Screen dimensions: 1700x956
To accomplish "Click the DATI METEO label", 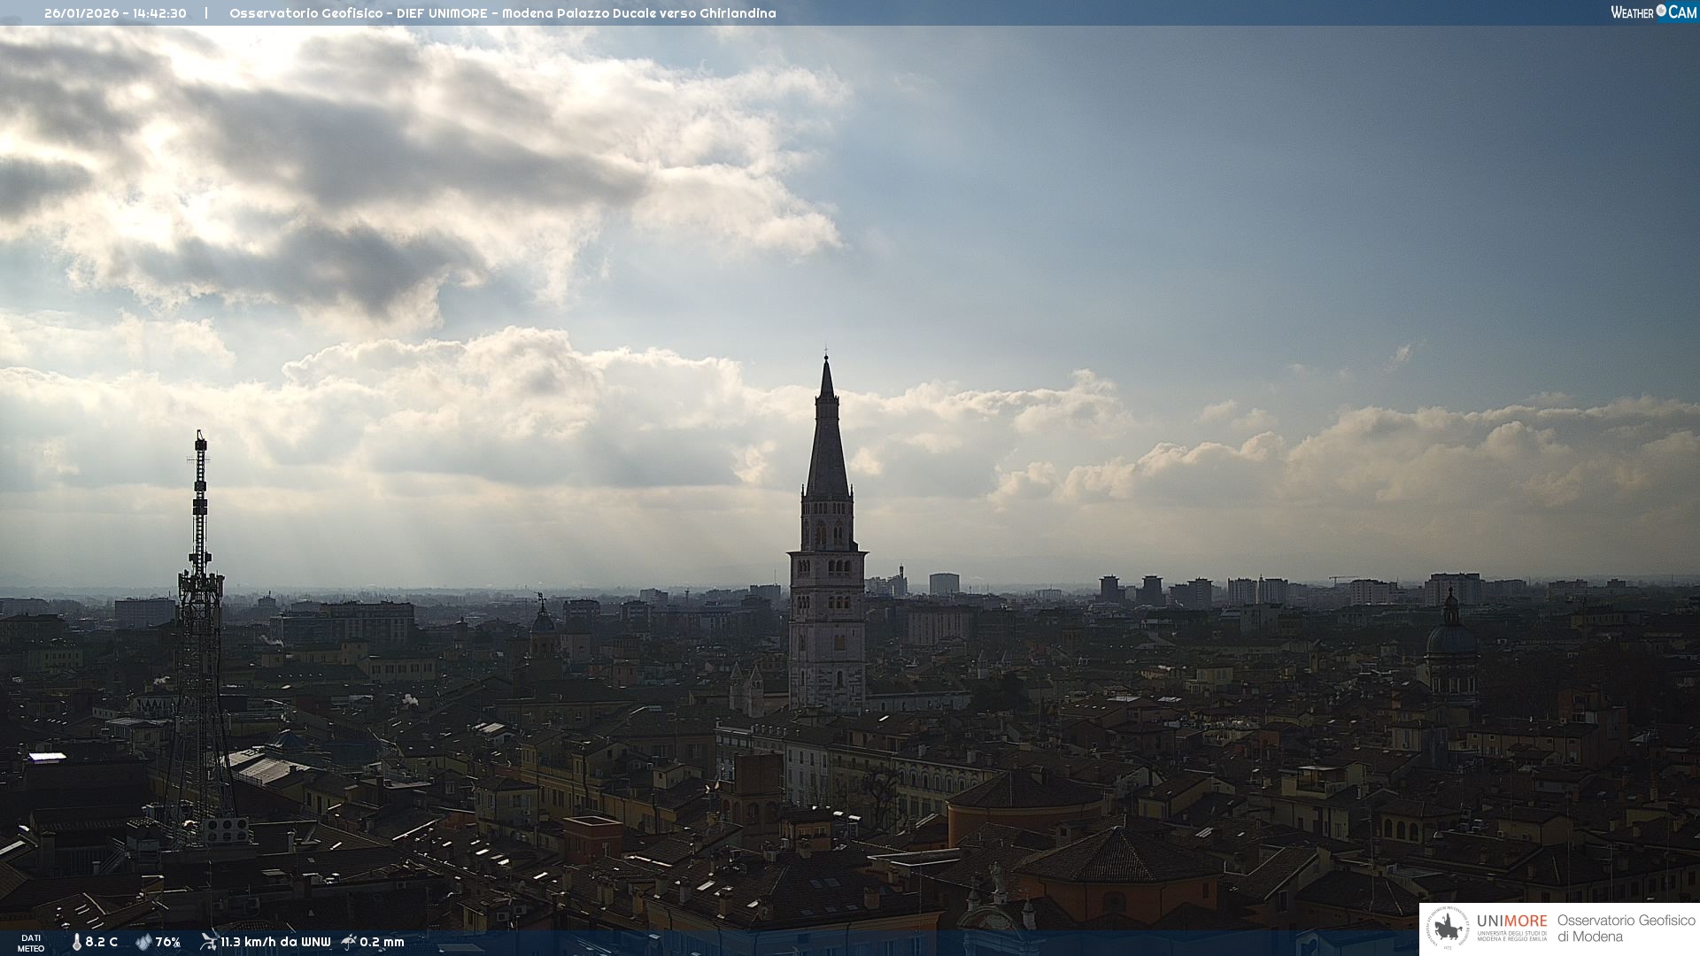I will click(31, 943).
